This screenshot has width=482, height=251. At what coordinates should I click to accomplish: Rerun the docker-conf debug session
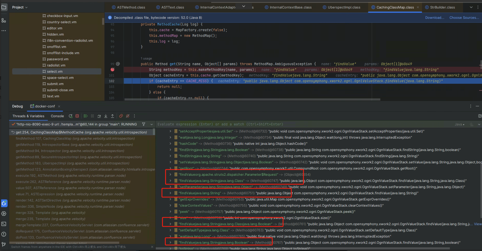(70, 116)
